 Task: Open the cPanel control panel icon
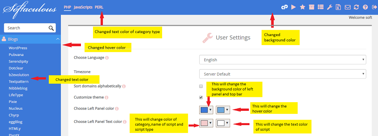pyautogui.click(x=285, y=7)
